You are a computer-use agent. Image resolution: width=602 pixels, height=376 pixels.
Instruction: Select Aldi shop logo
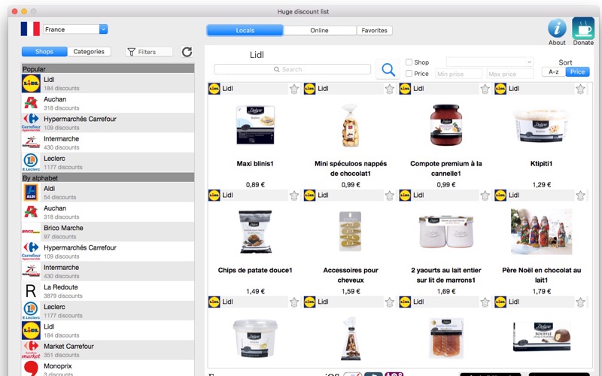click(x=31, y=193)
